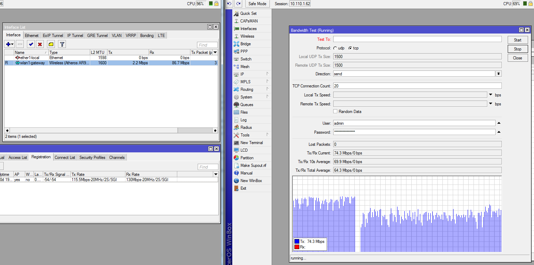Select the wlan1-gateway interface row
This screenshot has width=534, height=265.
[111, 63]
